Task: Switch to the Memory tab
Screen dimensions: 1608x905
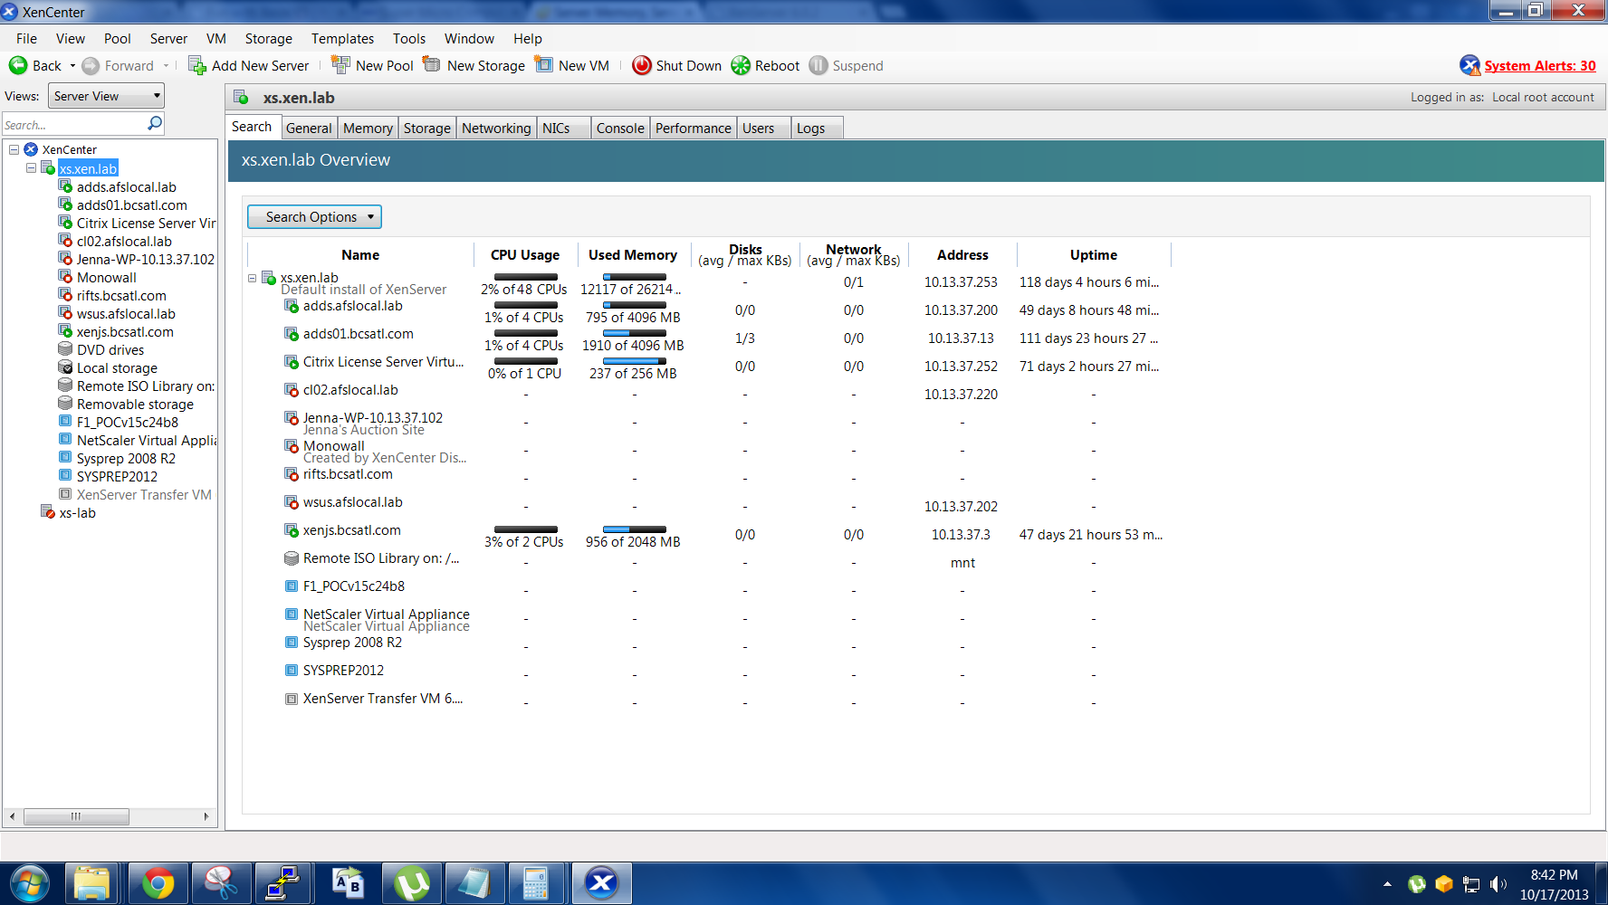Action: [368, 129]
